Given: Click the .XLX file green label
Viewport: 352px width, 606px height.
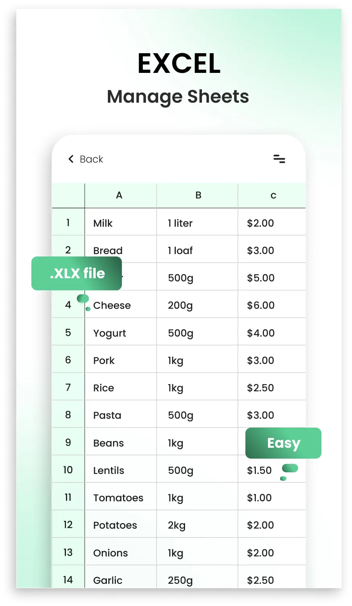Looking at the screenshot, I should (76, 273).
